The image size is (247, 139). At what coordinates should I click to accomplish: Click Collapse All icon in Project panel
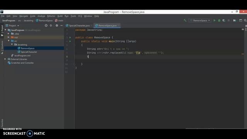(x=51, y=25)
